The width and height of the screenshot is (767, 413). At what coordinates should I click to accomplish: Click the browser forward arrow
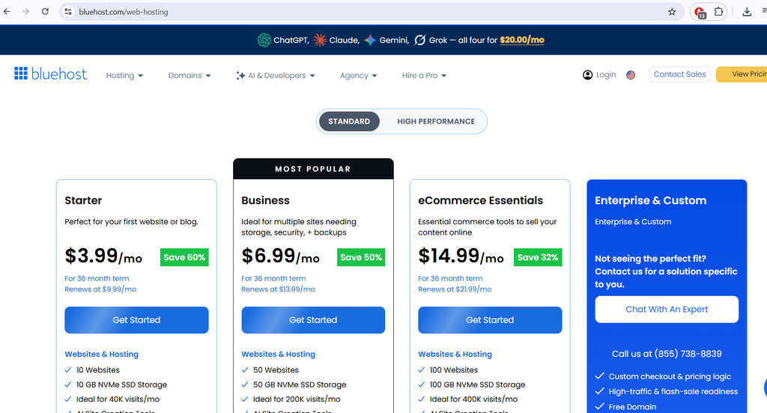[x=25, y=12]
